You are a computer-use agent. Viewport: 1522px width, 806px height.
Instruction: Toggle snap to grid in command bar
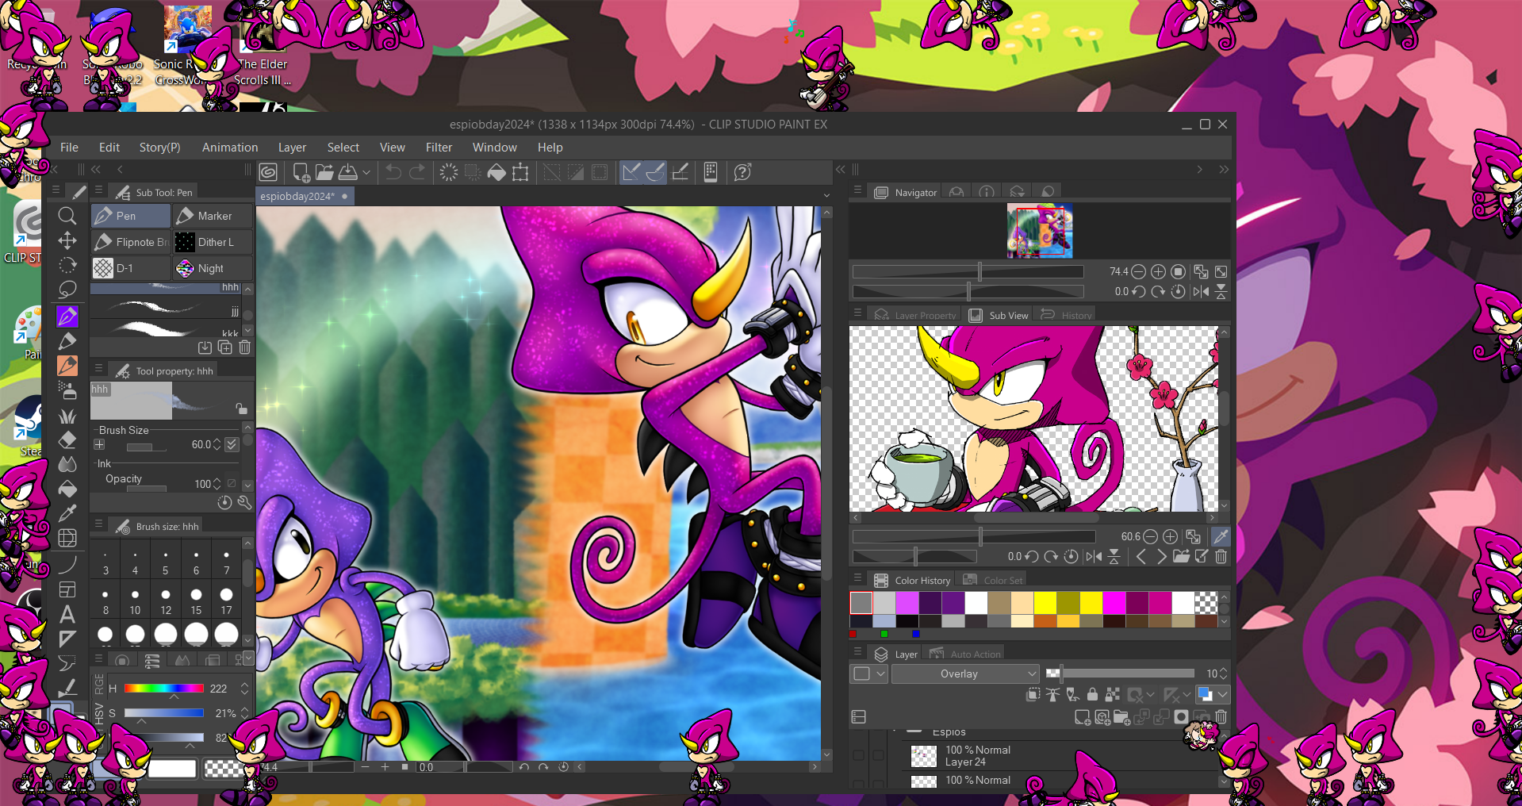(x=680, y=172)
